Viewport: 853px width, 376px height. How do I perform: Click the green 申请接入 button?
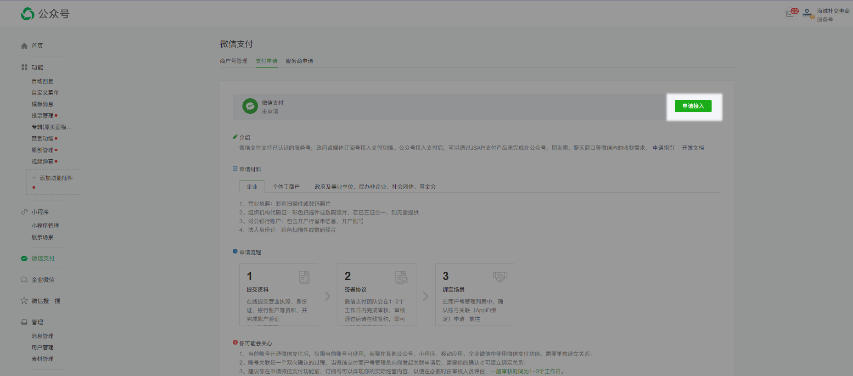tap(693, 106)
